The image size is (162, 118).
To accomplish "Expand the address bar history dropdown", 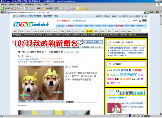I will (x=145, y=12).
